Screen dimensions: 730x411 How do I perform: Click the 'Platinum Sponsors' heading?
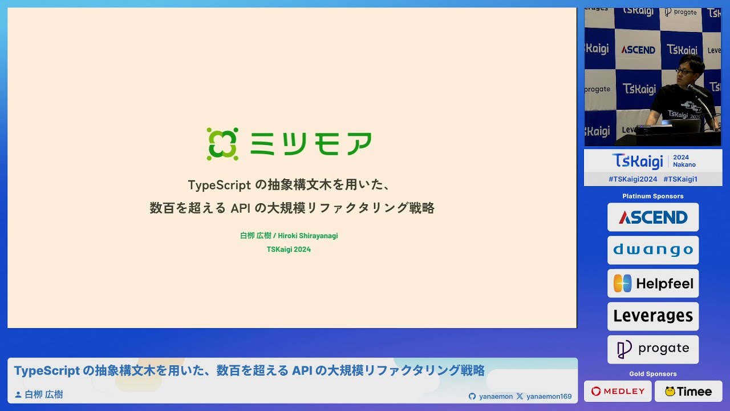pos(653,196)
